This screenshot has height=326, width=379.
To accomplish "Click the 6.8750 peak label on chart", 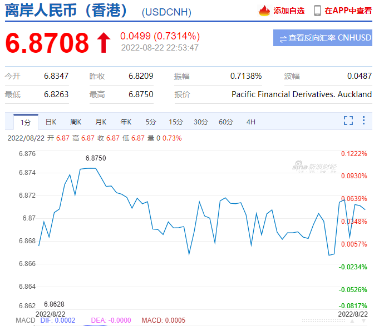I will tap(96, 158).
